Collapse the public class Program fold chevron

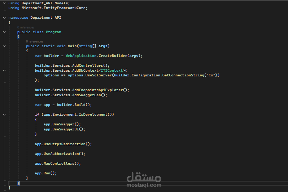tap(4, 32)
